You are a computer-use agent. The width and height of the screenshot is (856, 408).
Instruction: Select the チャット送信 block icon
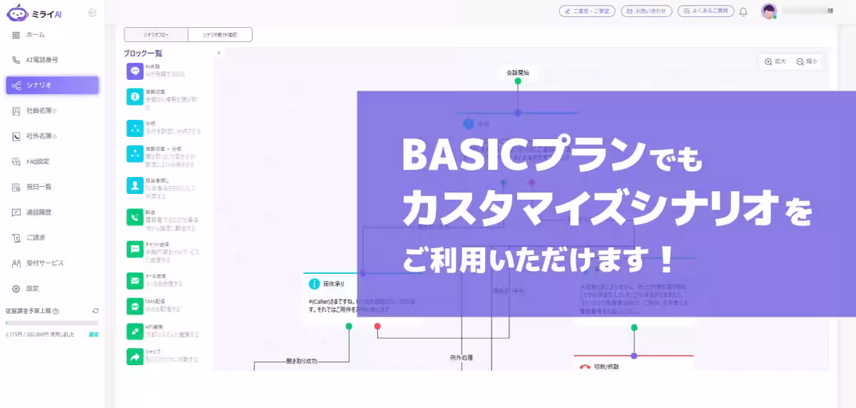pos(135,248)
